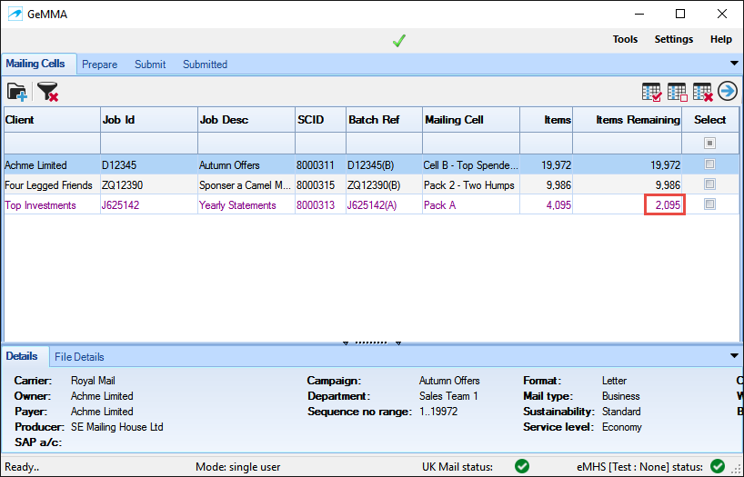The height and width of the screenshot is (477, 744).
Task: Sort by the Mailing Cell column header
Action: coord(471,120)
